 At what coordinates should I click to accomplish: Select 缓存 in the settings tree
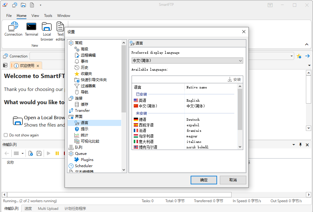(x=85, y=104)
